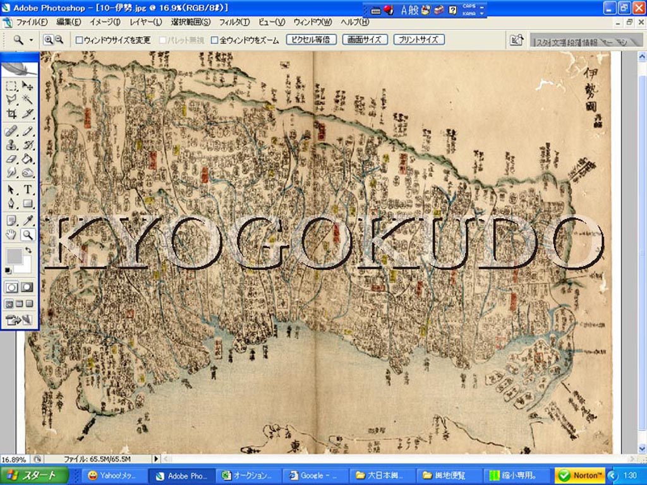The image size is (647, 485).
Task: Select the Eyedropper tool
Action: pyautogui.click(x=27, y=220)
